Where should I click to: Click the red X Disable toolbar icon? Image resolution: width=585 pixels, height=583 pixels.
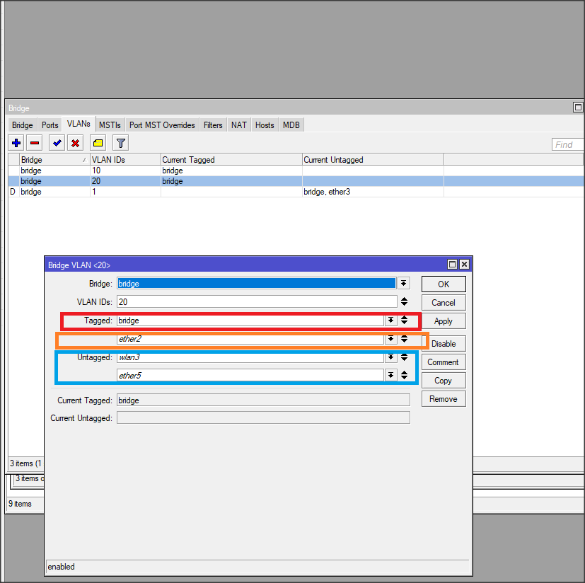[x=76, y=143]
